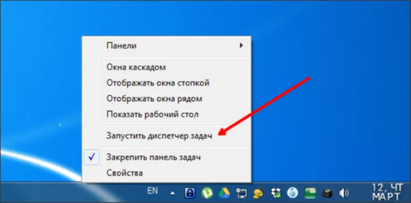Launch Запустить диспетчер задач

167,136
